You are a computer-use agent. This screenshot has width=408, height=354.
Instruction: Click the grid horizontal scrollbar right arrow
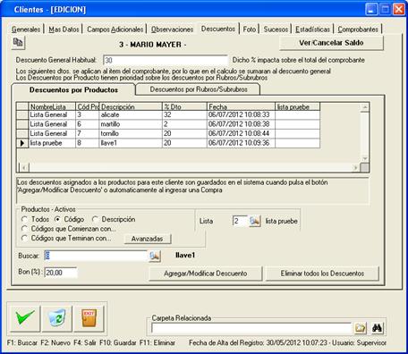355,168
